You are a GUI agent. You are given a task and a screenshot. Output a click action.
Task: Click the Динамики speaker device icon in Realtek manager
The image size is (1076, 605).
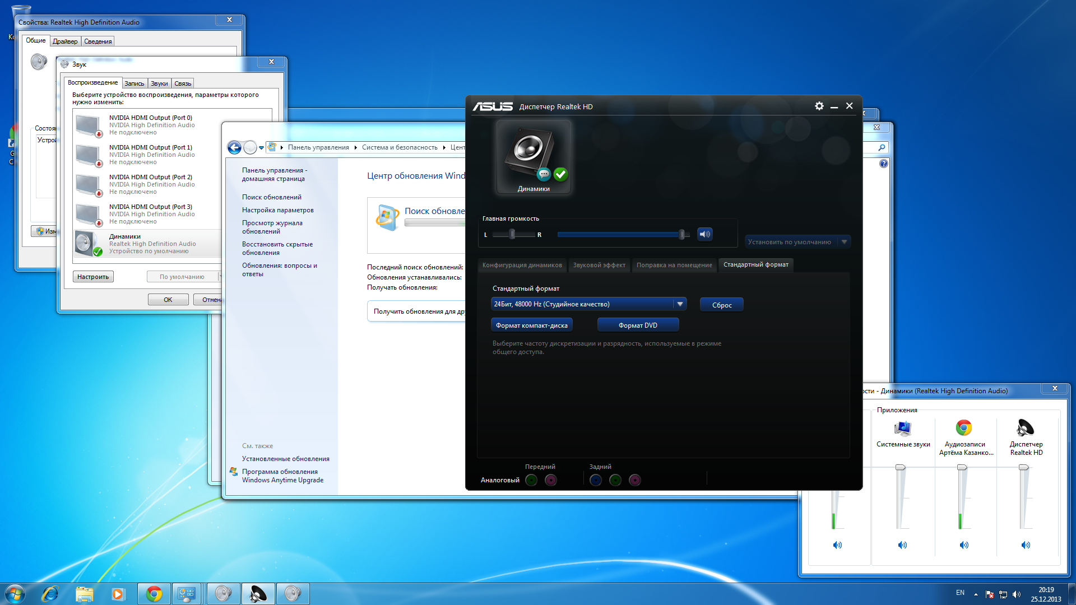(x=534, y=157)
